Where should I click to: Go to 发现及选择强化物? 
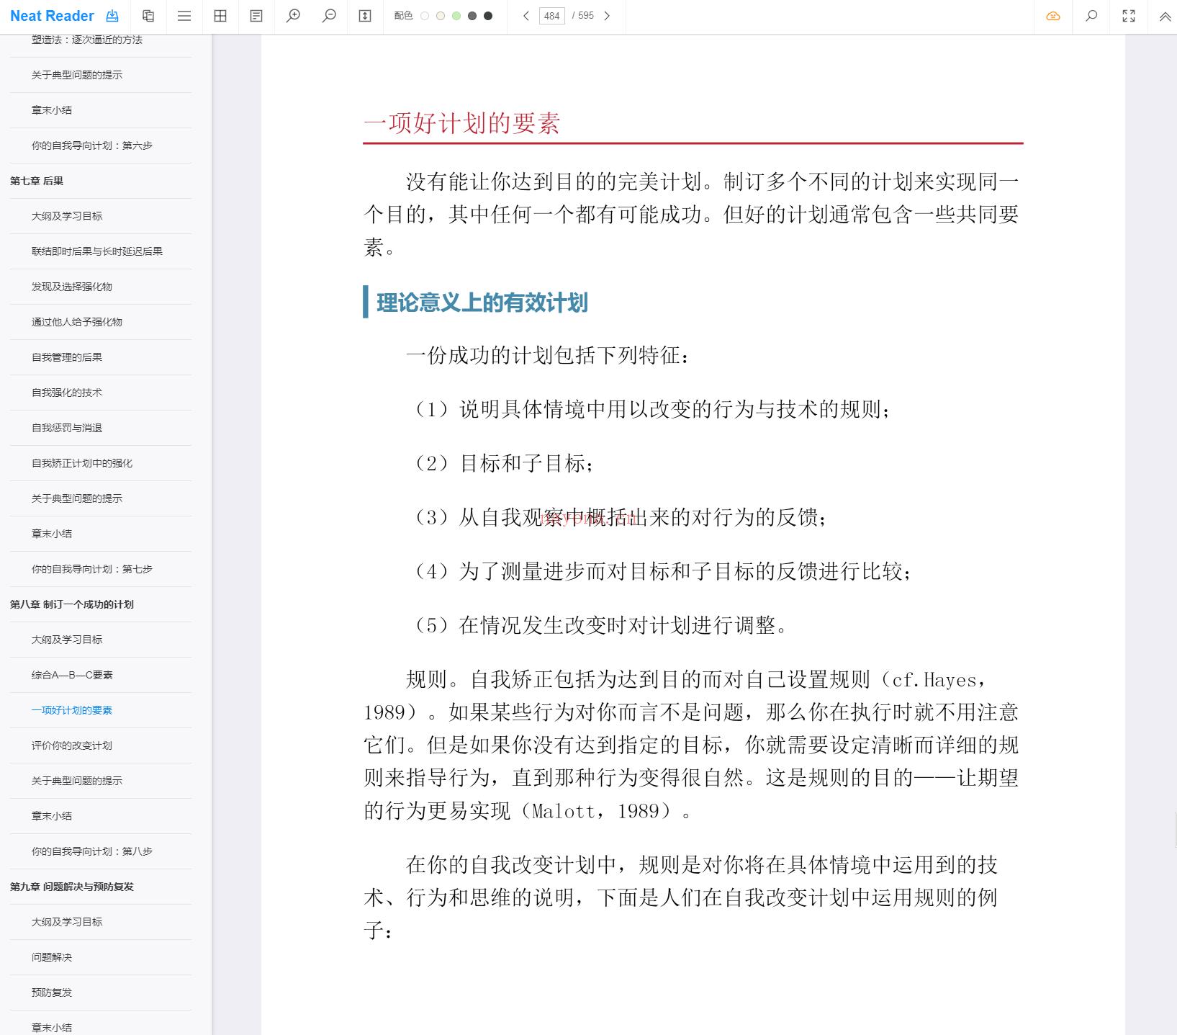(x=72, y=287)
